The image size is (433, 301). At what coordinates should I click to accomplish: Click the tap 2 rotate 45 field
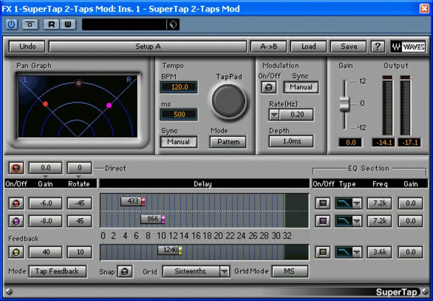79,221
